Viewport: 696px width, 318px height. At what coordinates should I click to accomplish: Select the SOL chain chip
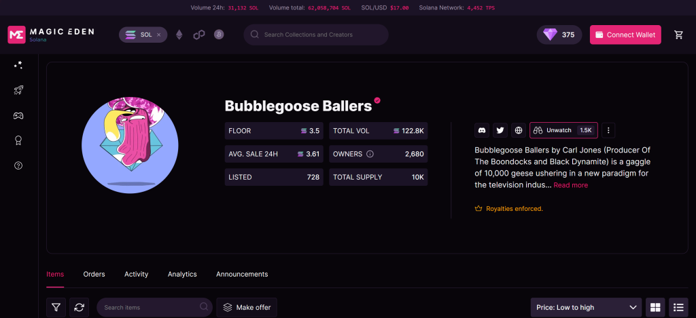[143, 35]
